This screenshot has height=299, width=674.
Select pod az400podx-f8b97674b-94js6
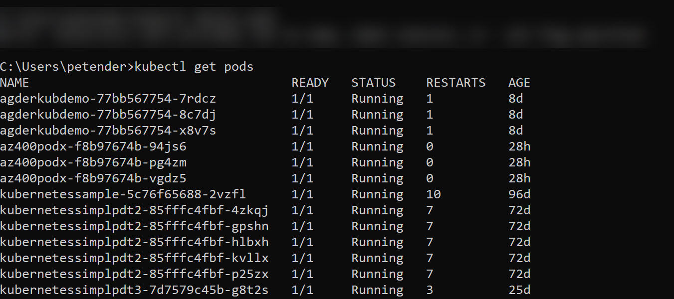tap(93, 147)
